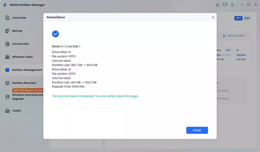Screen dimensions: 260x152
Task: Open Windows Clean broom icon
Action: [7, 57]
